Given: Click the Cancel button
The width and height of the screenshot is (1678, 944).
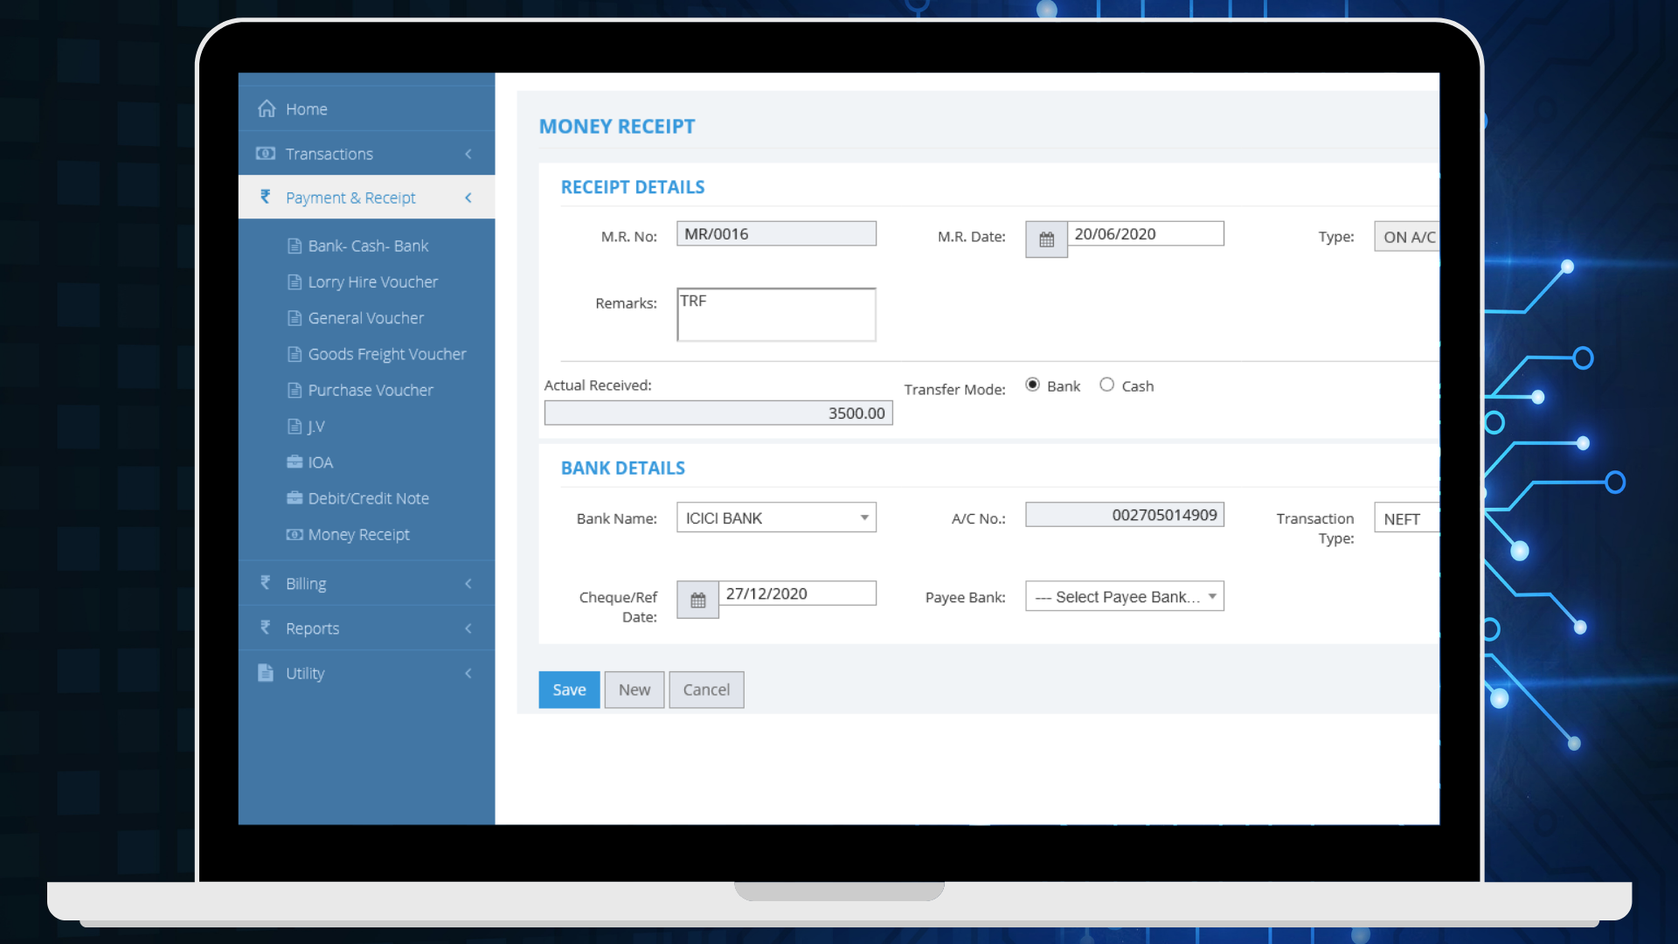Looking at the screenshot, I should [x=706, y=690].
